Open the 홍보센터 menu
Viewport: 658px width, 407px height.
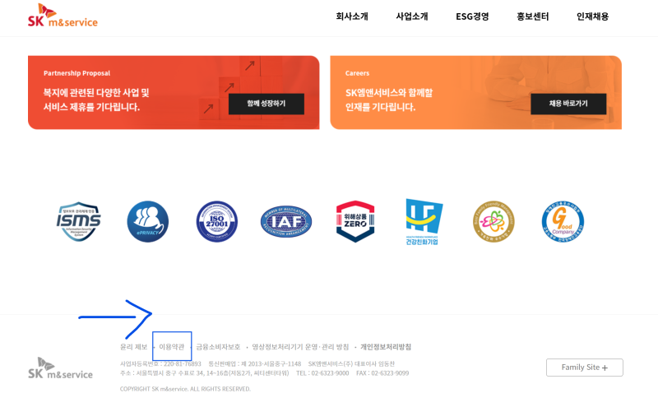click(x=532, y=16)
